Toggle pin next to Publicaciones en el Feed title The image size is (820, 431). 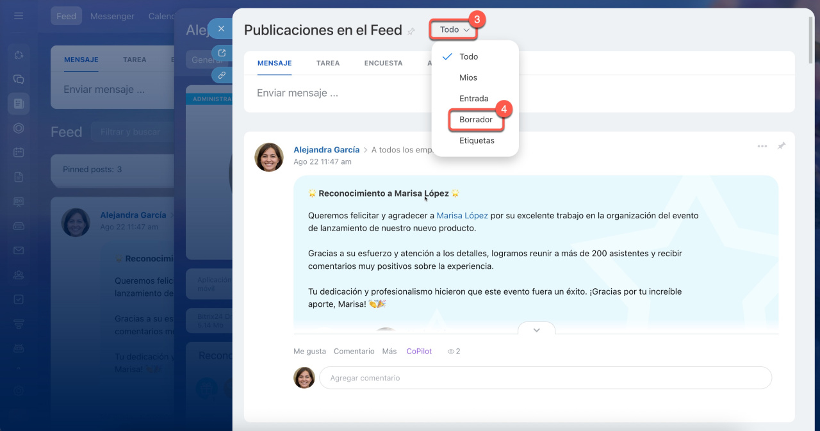point(411,31)
